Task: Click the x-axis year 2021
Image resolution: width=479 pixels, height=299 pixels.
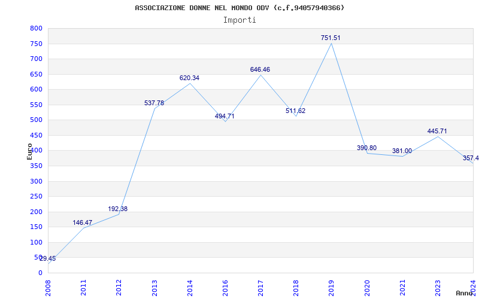Action: 402,288
